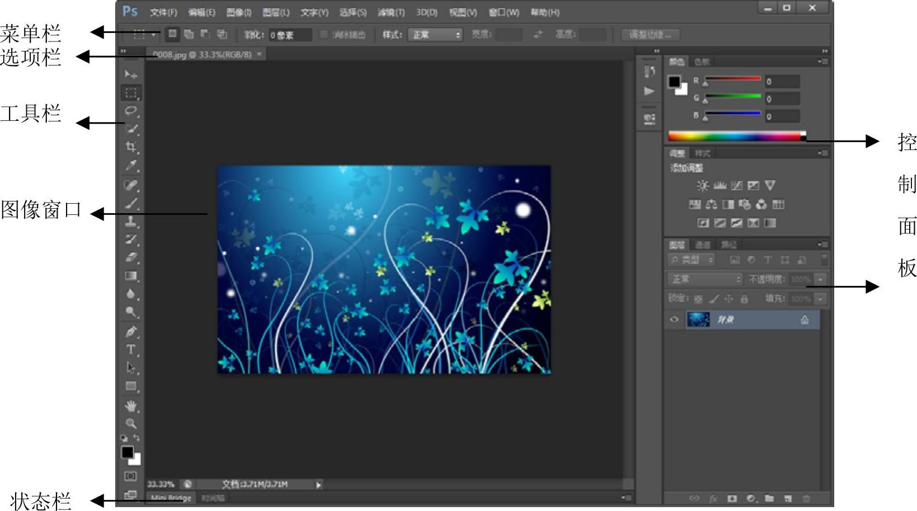Select the Brush tool

(131, 203)
